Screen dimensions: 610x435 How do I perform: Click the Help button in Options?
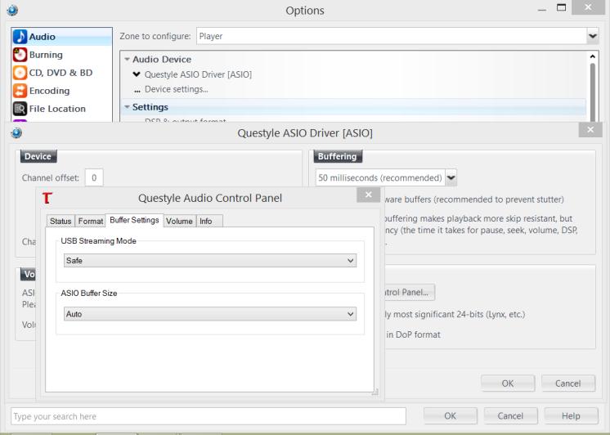(571, 416)
